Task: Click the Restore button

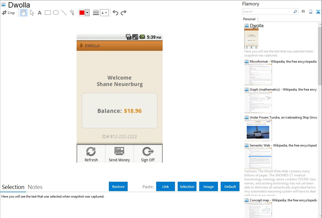Action: coord(118,187)
